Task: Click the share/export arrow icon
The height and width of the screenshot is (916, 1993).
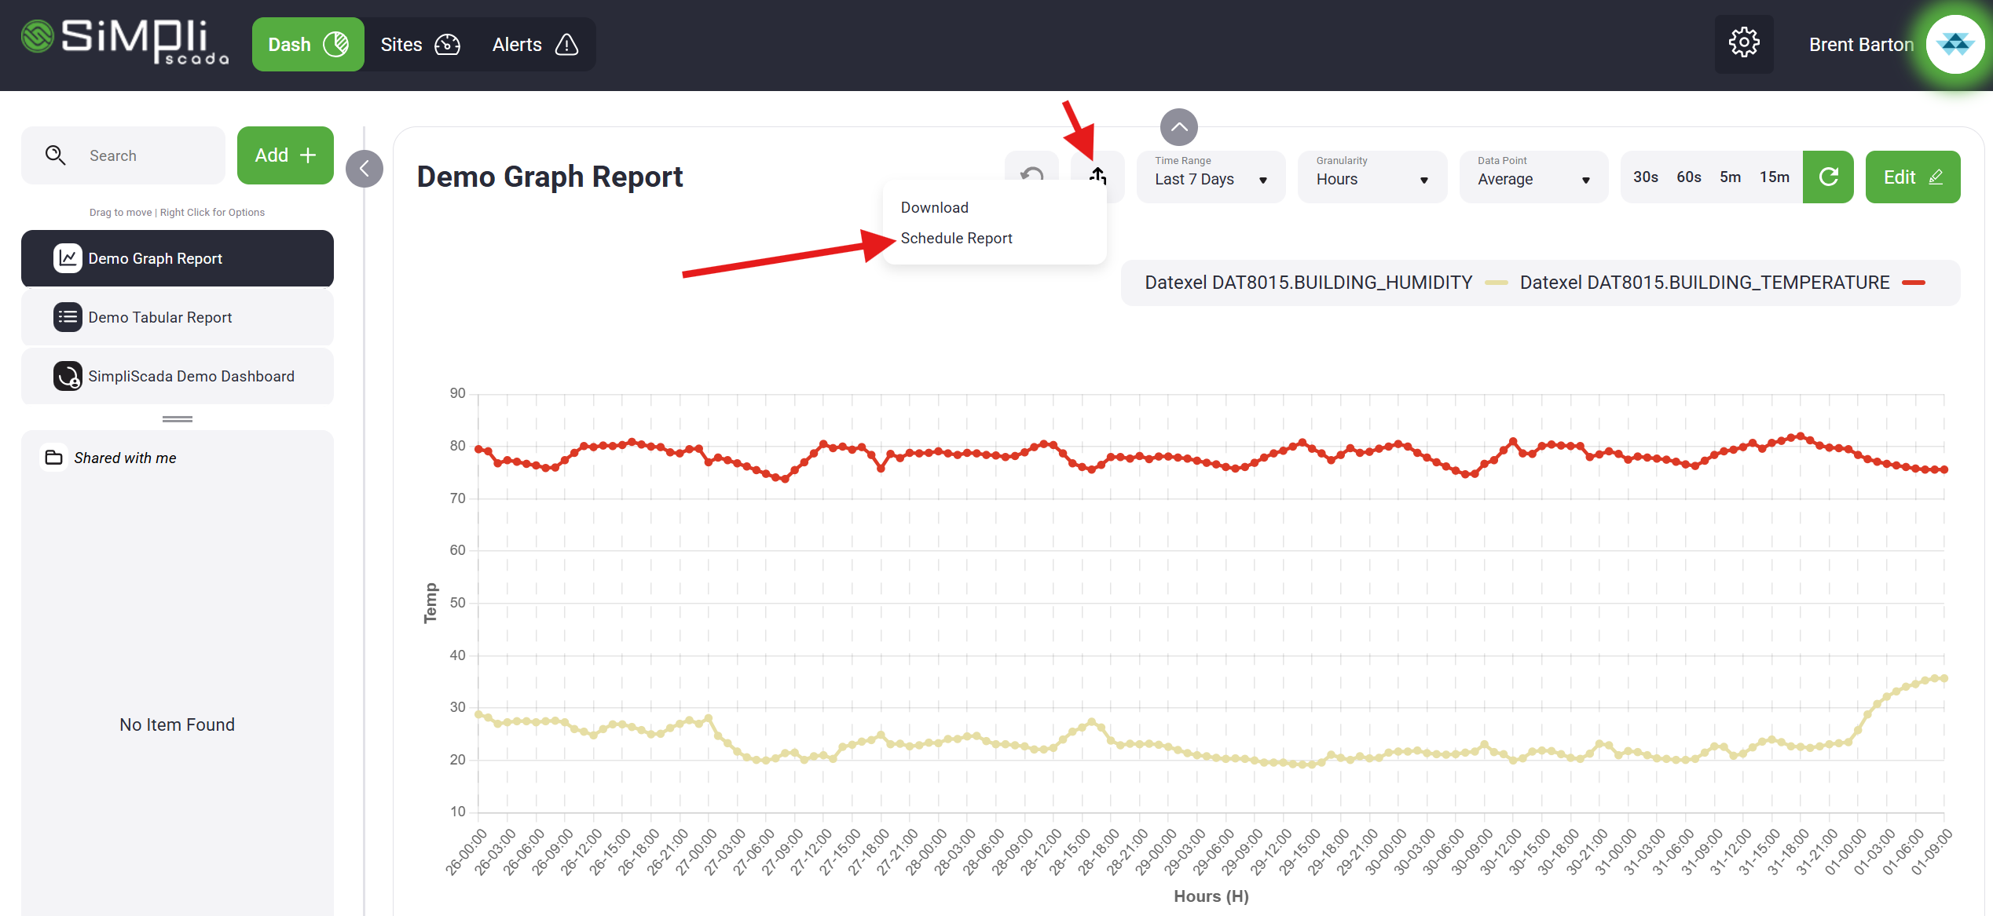Action: click(x=1097, y=175)
